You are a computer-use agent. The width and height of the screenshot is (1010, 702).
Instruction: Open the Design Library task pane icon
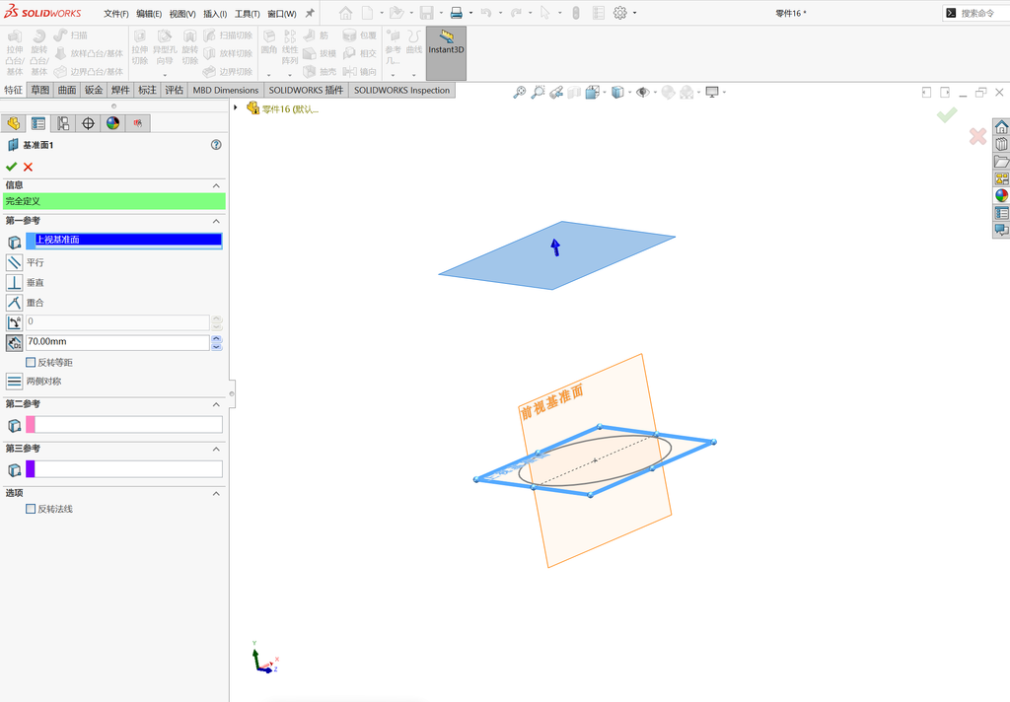(1001, 144)
